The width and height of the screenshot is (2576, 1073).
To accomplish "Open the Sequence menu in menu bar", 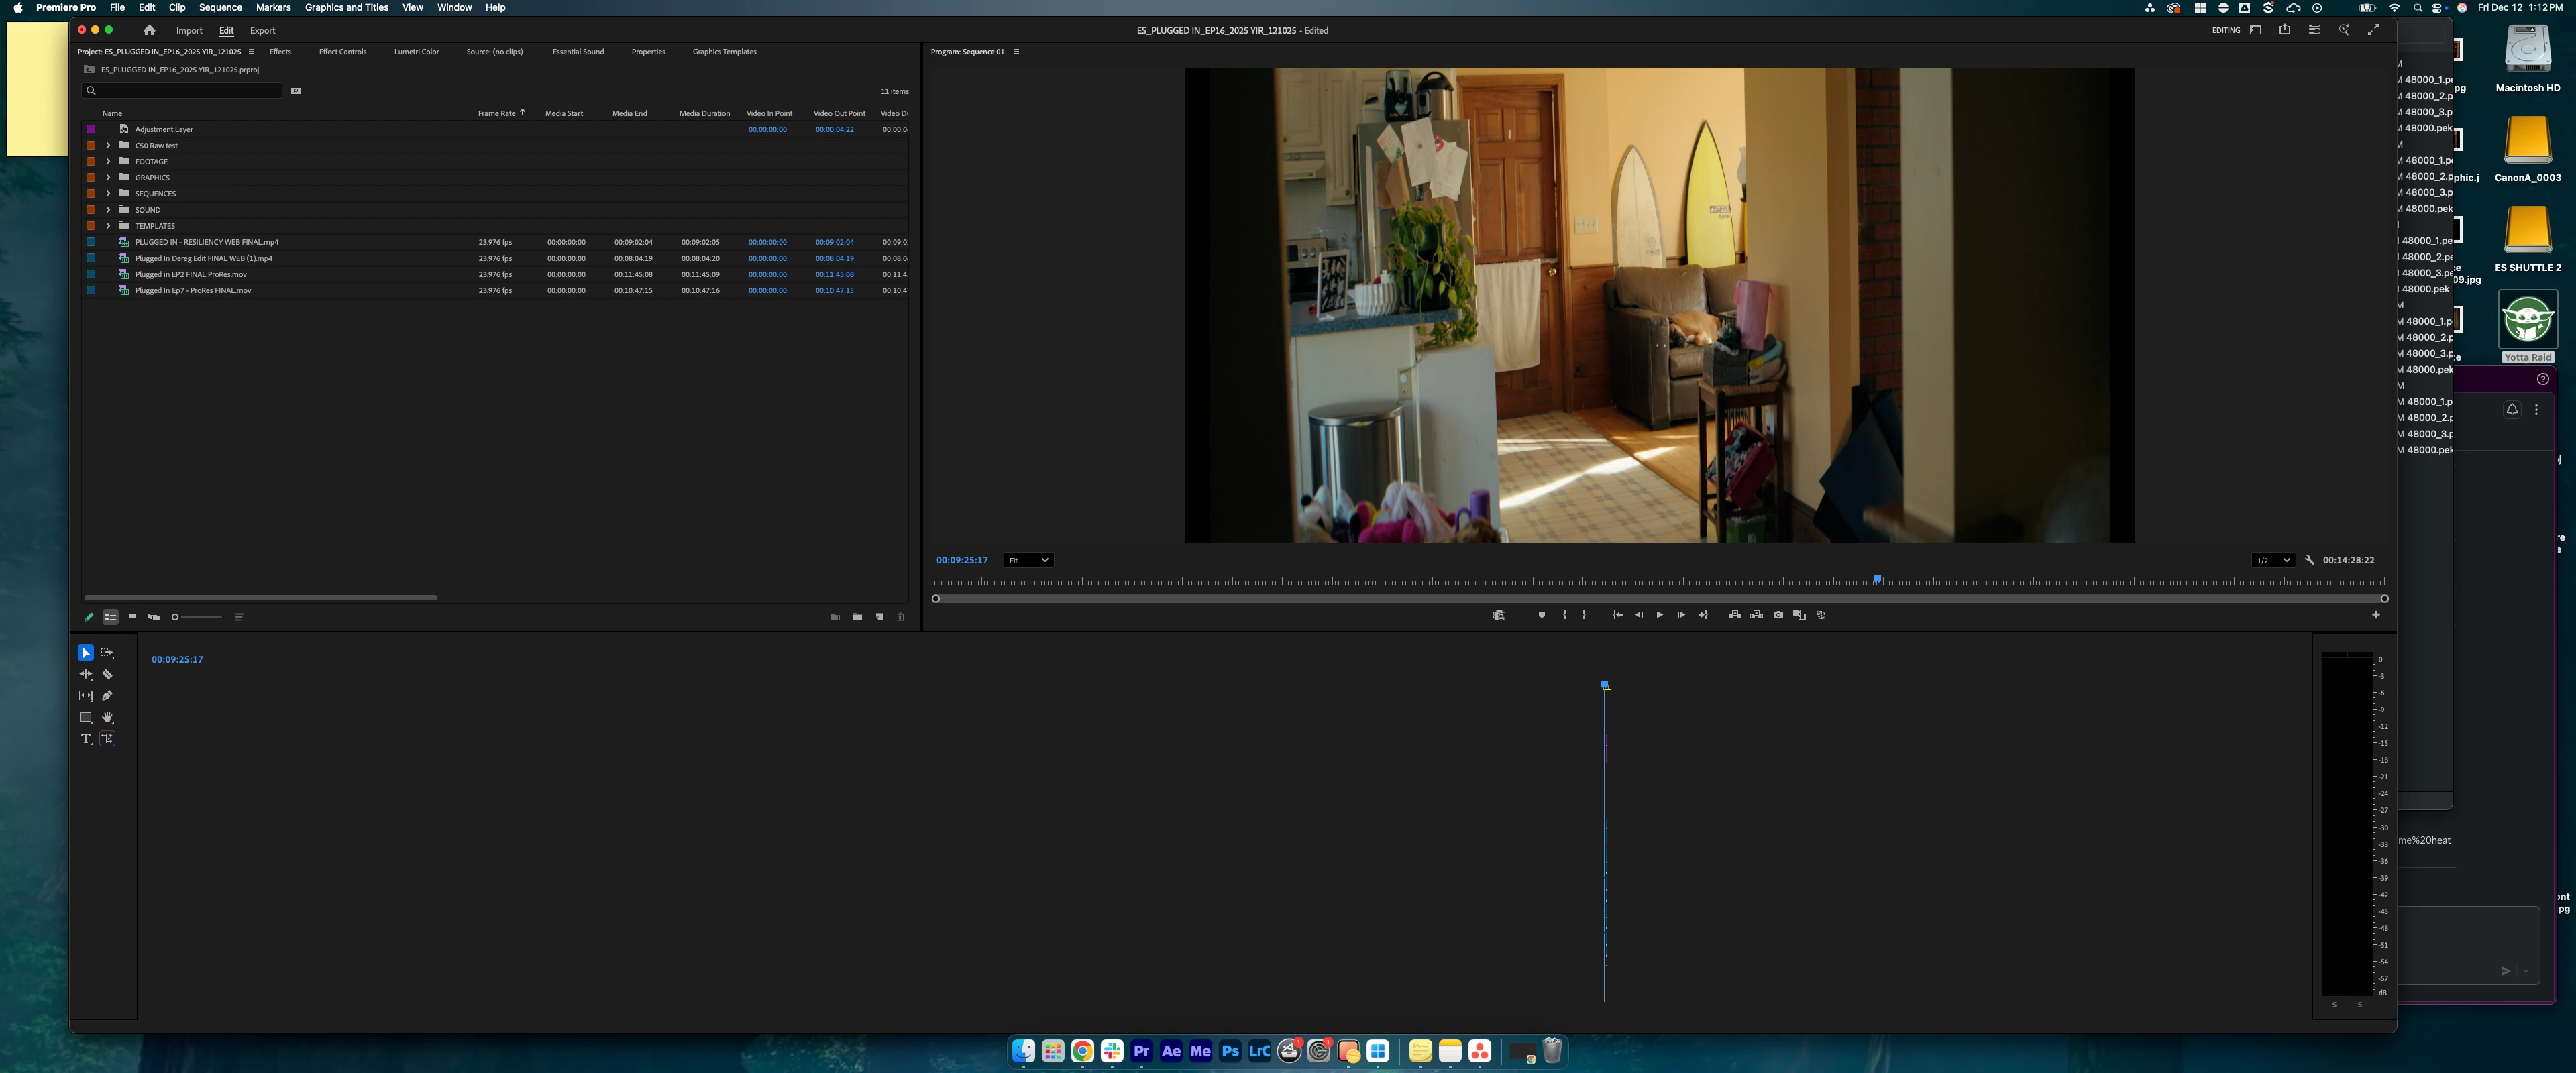I will pyautogui.click(x=220, y=7).
